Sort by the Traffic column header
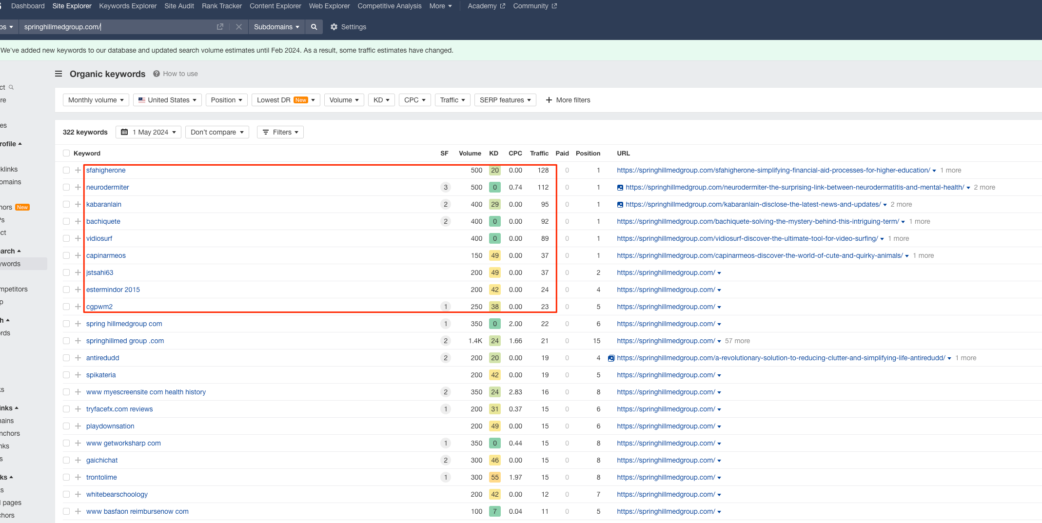The height and width of the screenshot is (523, 1042). [x=539, y=153]
